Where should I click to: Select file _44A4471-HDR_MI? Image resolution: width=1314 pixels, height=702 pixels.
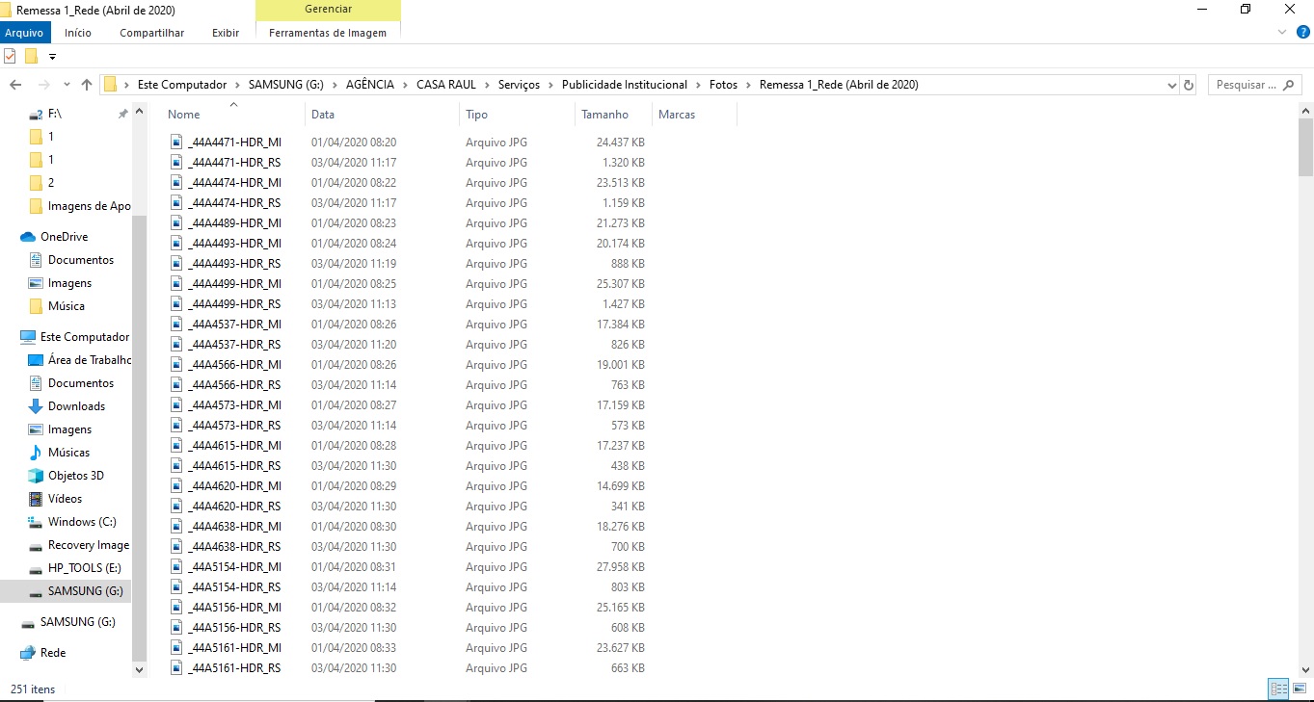(234, 143)
